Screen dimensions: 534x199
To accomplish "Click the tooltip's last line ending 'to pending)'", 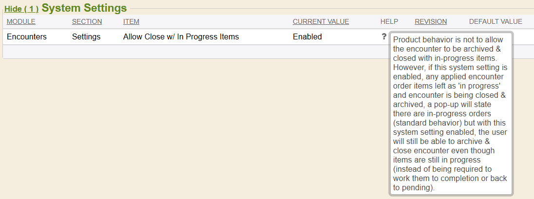I will (x=414, y=187).
